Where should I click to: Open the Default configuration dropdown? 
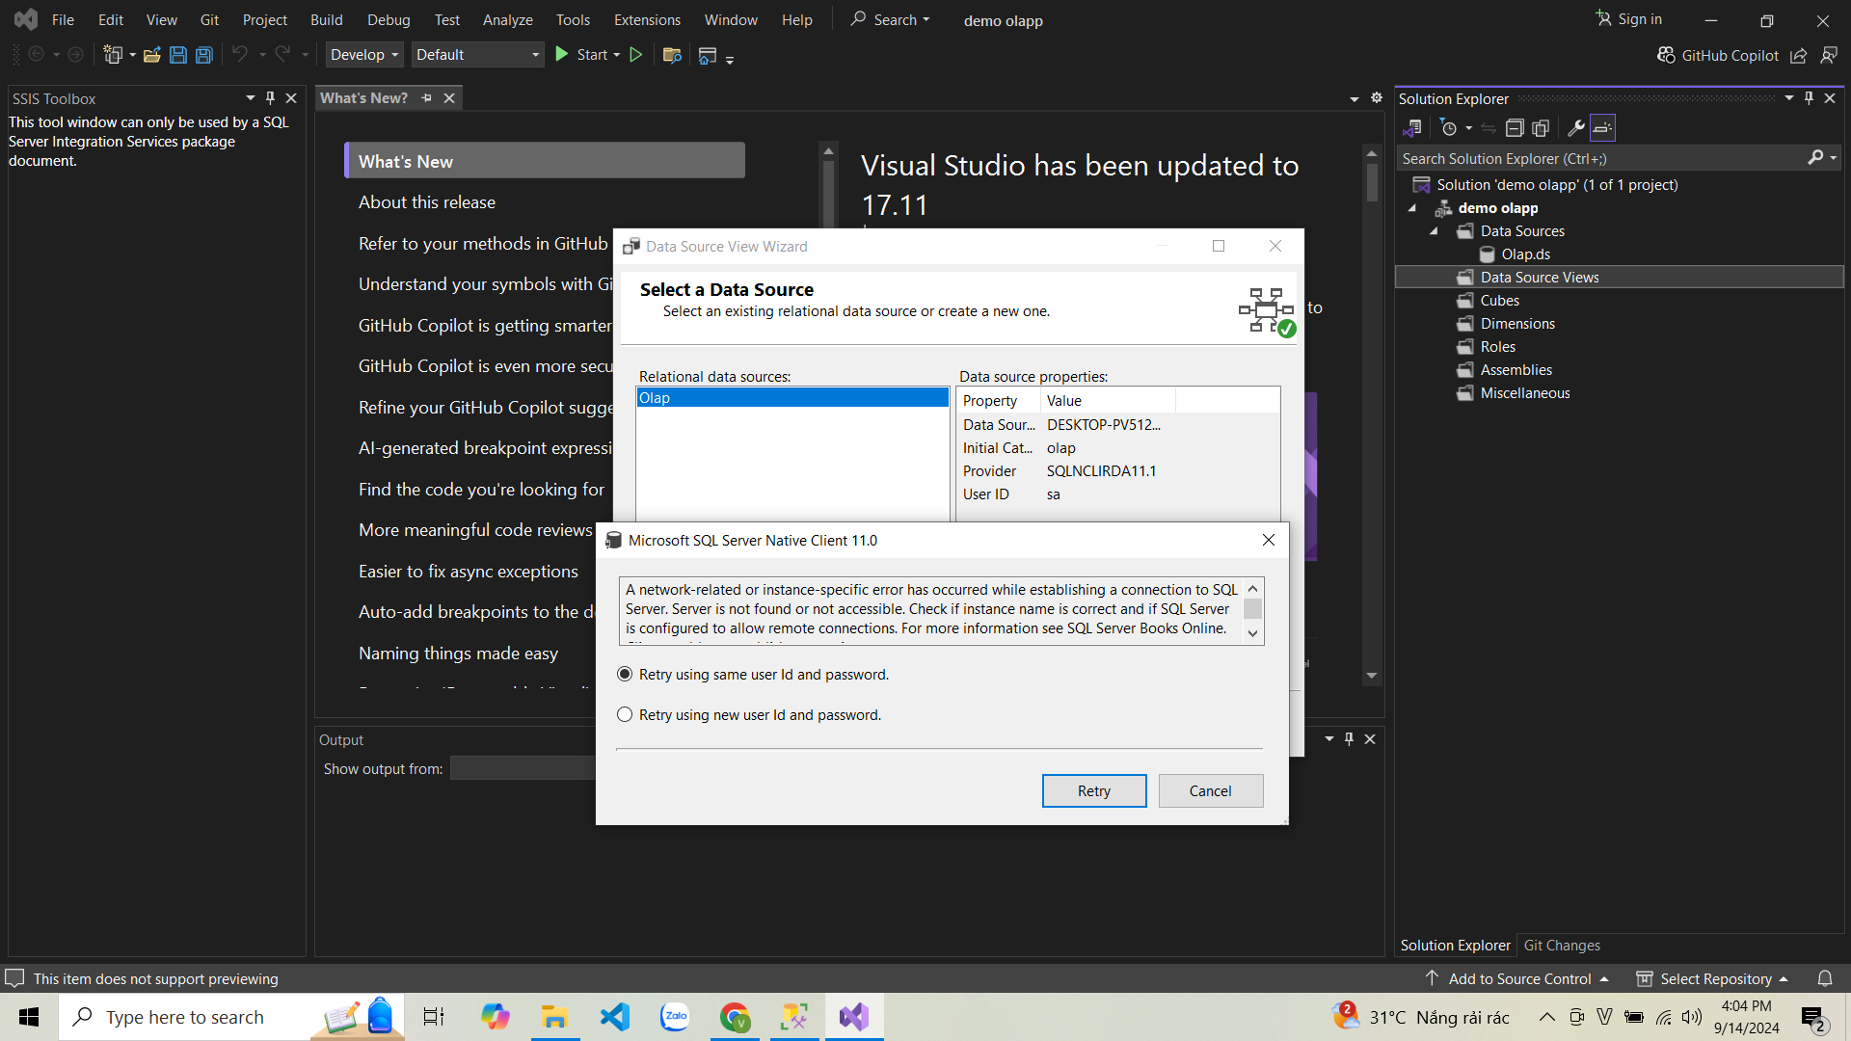(477, 55)
